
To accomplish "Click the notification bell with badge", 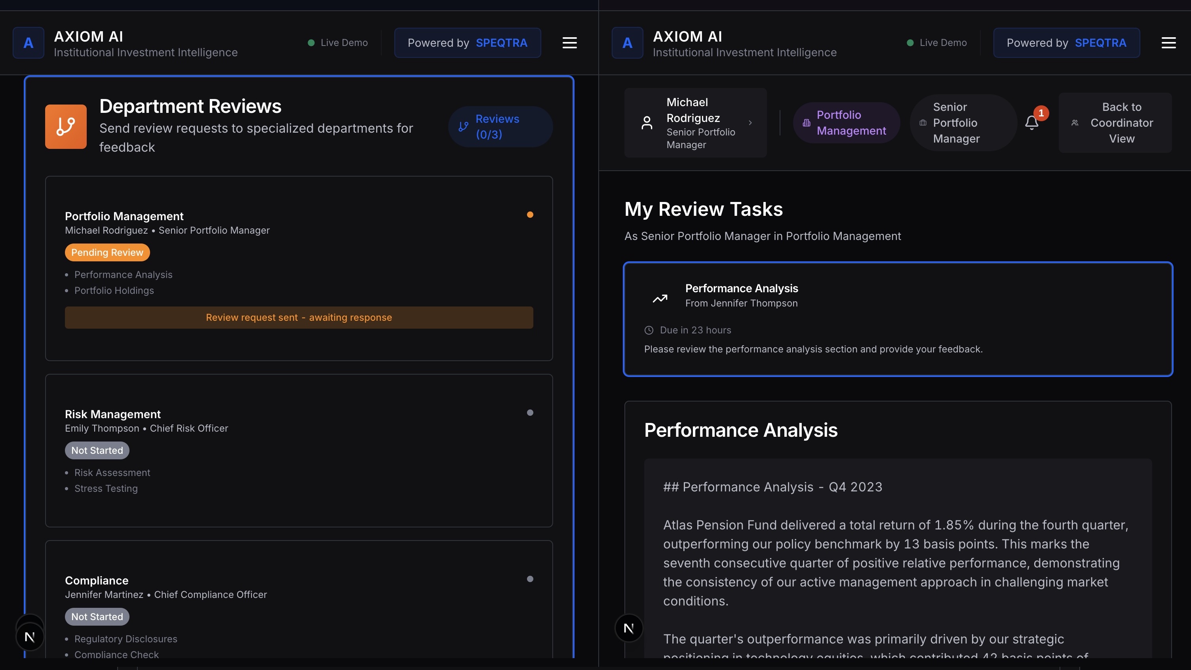I will coord(1032,122).
